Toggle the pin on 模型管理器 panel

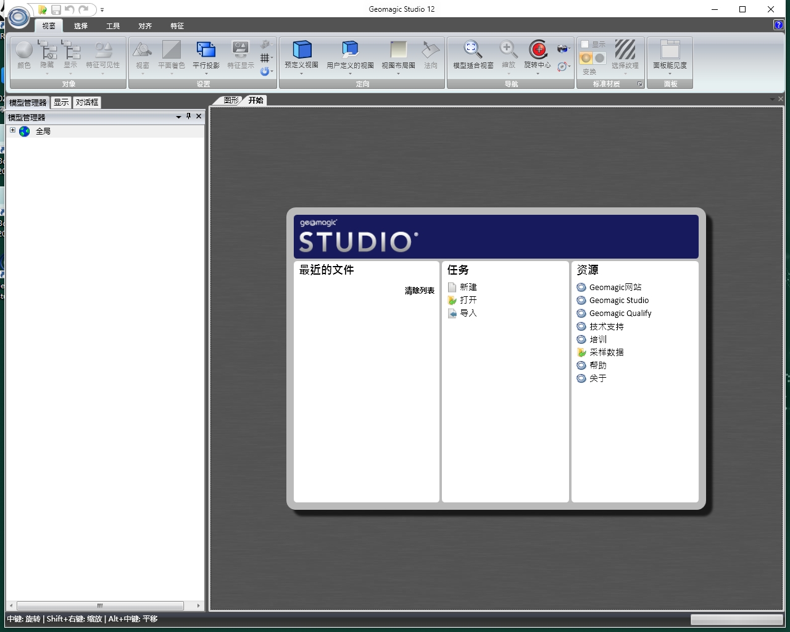pyautogui.click(x=189, y=116)
